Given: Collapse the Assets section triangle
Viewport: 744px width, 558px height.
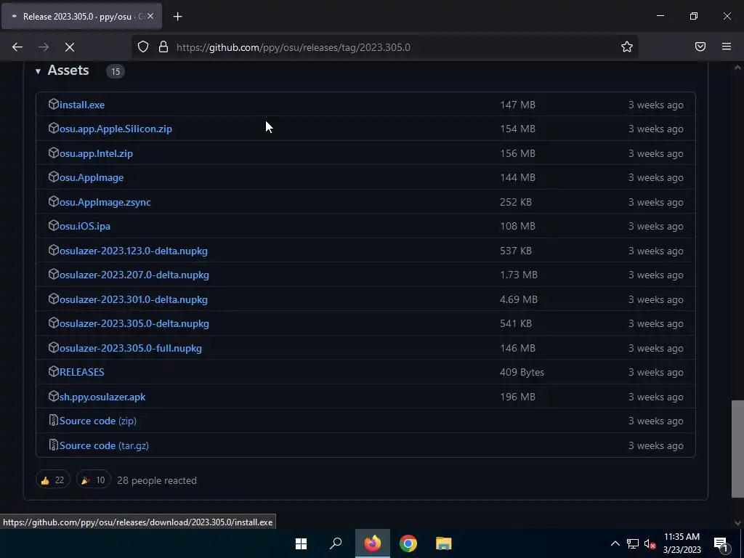Looking at the screenshot, I should click(x=38, y=71).
